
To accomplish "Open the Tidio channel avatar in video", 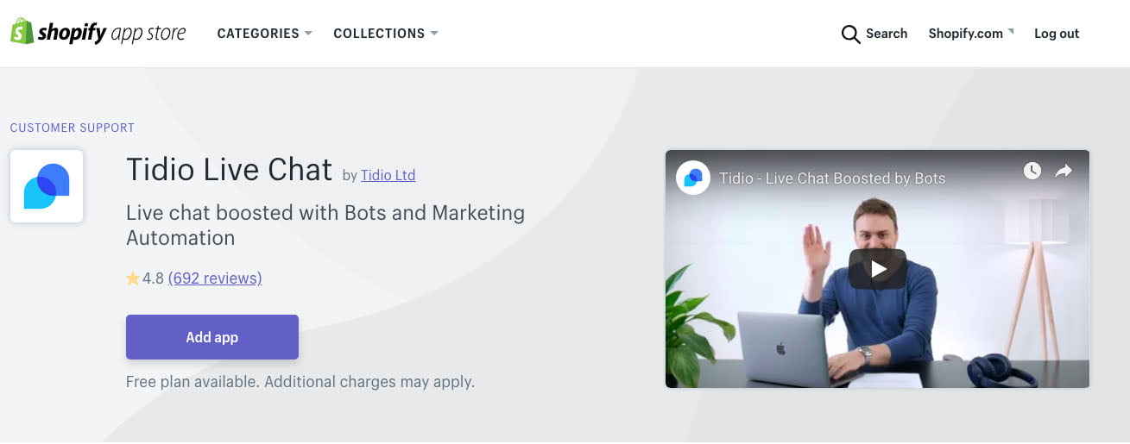I will (x=693, y=178).
